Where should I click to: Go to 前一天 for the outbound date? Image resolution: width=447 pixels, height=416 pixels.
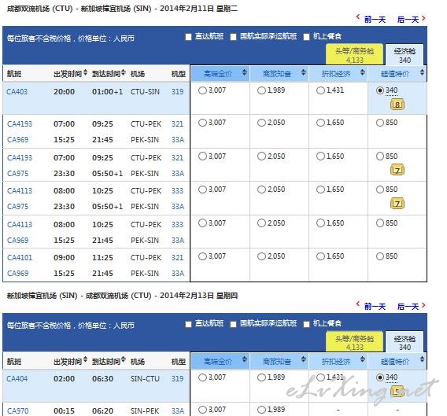coord(371,19)
